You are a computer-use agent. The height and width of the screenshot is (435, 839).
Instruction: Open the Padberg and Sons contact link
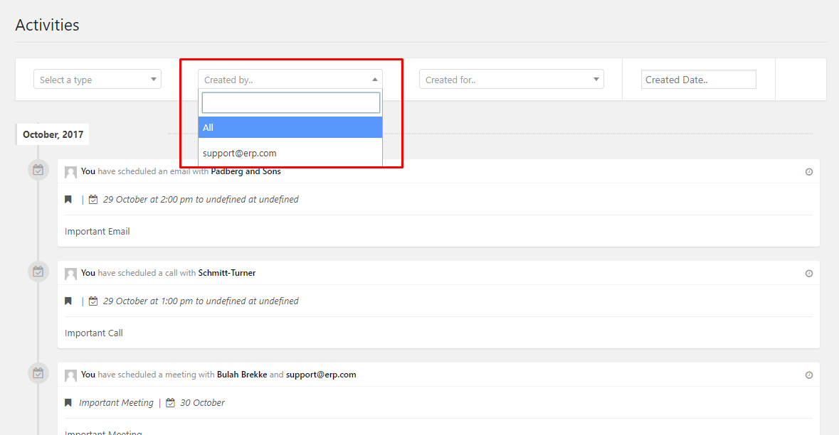(x=246, y=171)
